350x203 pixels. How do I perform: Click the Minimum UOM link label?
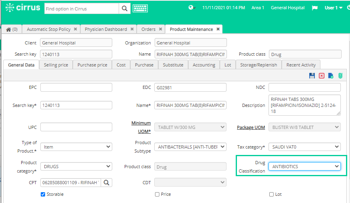pos(141,127)
